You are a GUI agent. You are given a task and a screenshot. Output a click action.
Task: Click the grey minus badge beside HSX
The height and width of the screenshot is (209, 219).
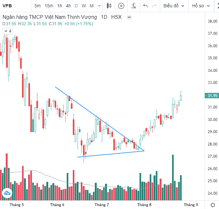(129, 17)
